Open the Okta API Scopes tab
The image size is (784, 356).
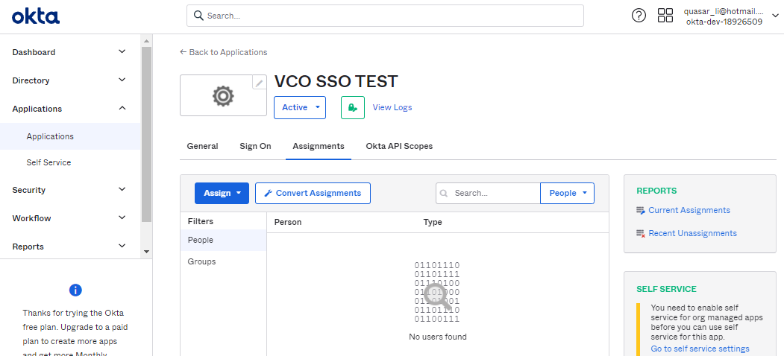tap(400, 146)
